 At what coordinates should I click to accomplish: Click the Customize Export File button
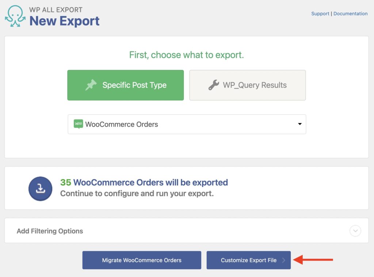click(x=248, y=260)
